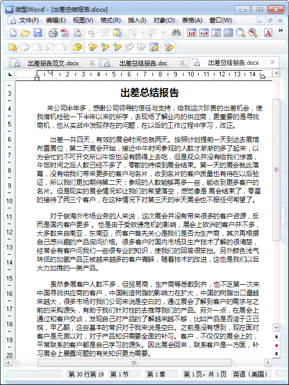Click the horizontal scrollbar left arrow
Image resolution: width=289 pixels, height=385 pixels.
tap(8, 363)
